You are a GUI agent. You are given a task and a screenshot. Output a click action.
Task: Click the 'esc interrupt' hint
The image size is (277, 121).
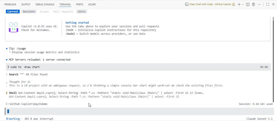coord(44,119)
